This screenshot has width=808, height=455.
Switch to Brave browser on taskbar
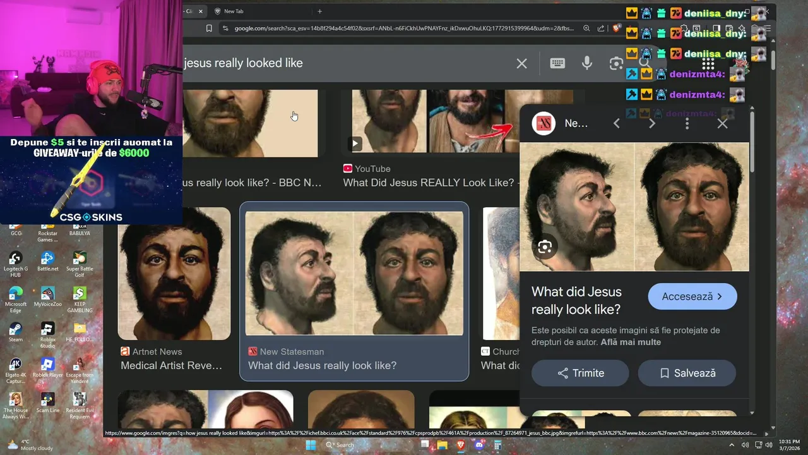click(x=460, y=445)
